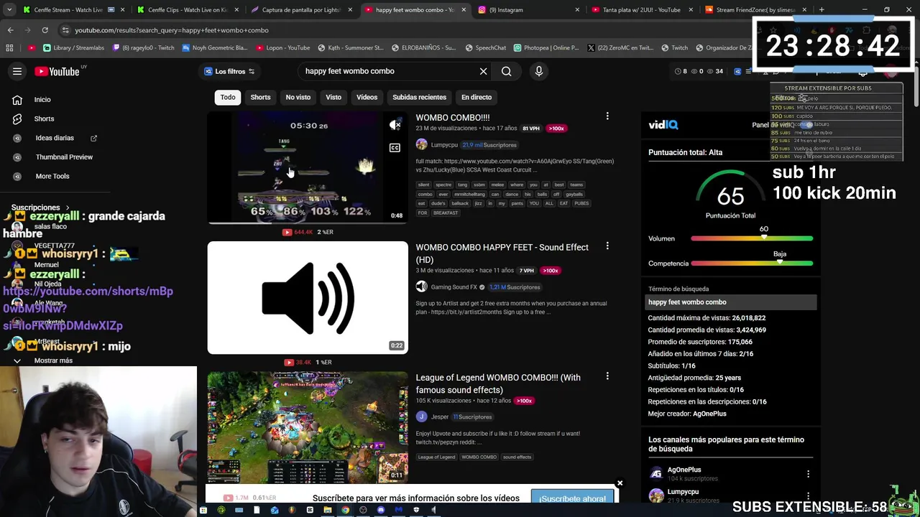Click the ¡Suscríbete ahora! button

click(x=573, y=498)
